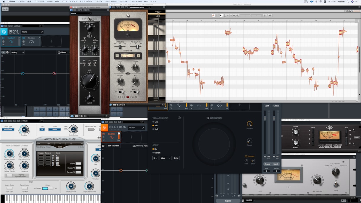Select the Low vocal register option
Screen dimensions: 361x203
155,122
